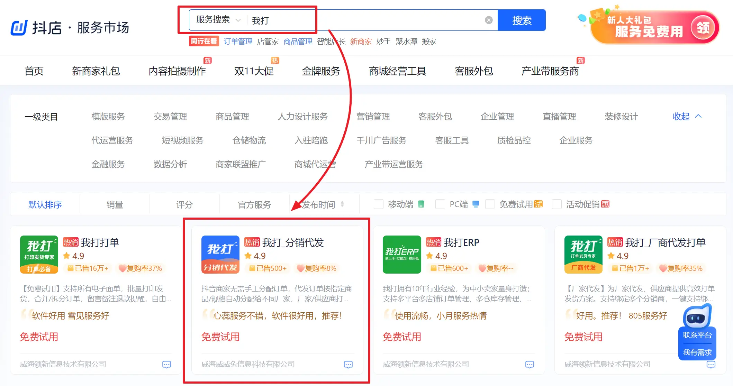Enable the 免费试用 filter checkbox

490,204
